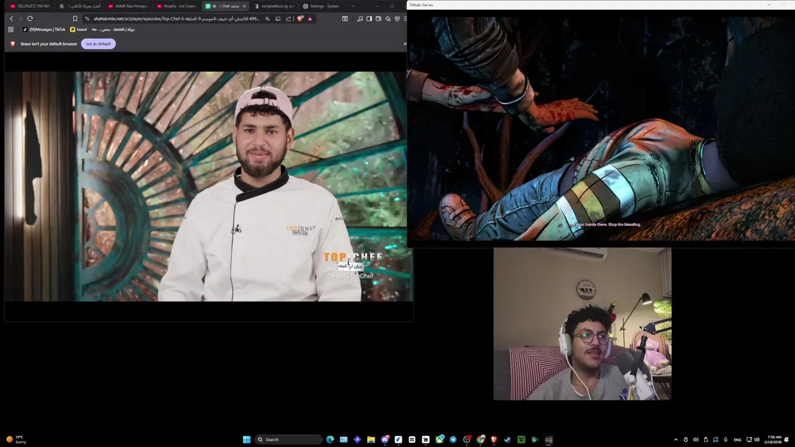Open File Explorer from taskbar

371,440
